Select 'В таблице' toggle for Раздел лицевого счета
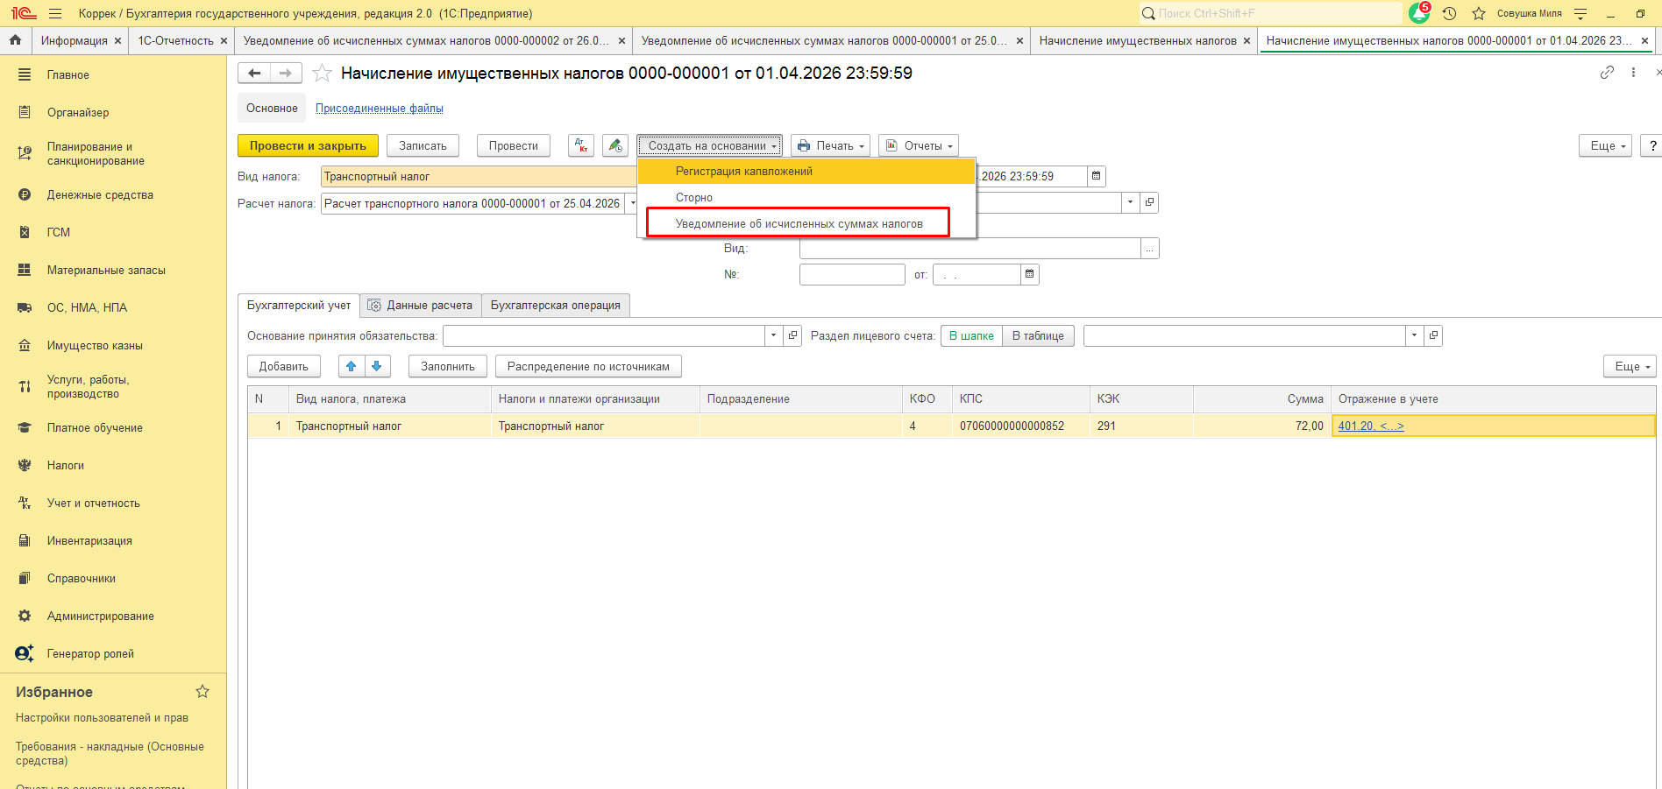 pos(1038,335)
